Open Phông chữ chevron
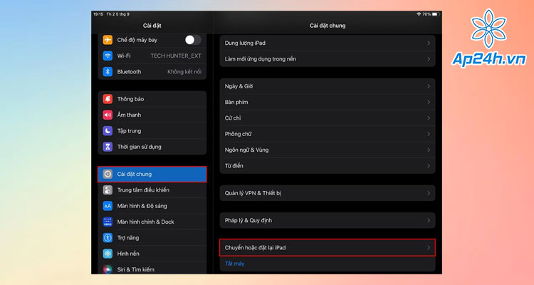534x285 pixels. (x=429, y=134)
